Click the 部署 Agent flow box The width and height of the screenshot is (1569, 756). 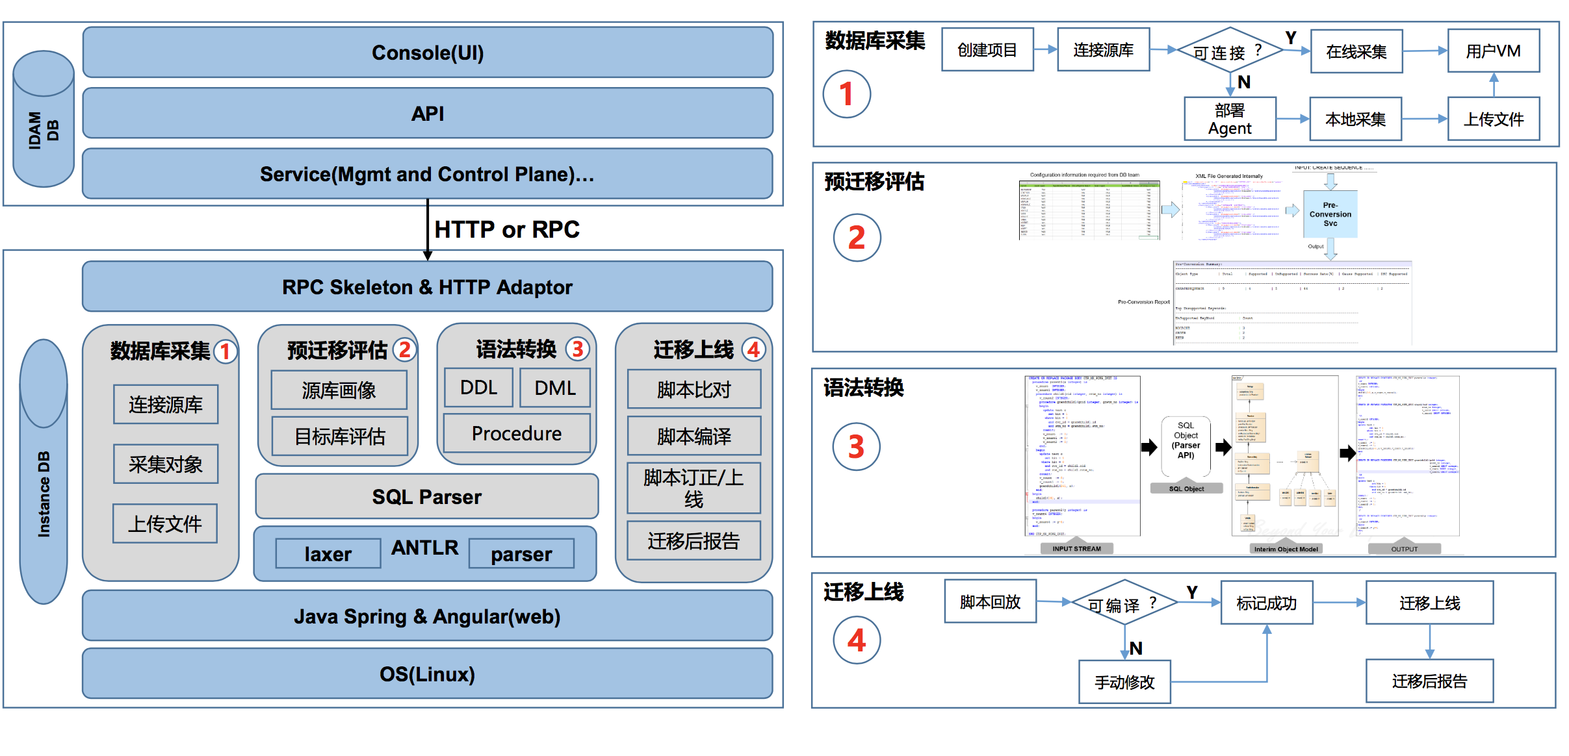coord(1230,120)
